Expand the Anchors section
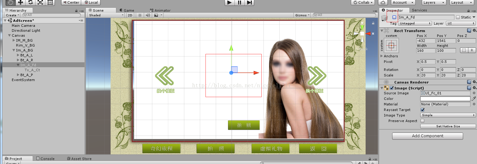 (x=382, y=56)
